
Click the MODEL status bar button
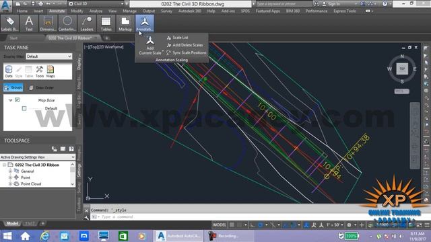[x=220, y=225]
